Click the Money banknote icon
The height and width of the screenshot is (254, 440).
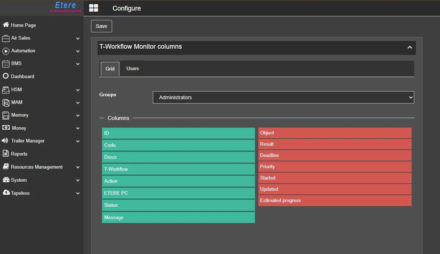point(6,128)
